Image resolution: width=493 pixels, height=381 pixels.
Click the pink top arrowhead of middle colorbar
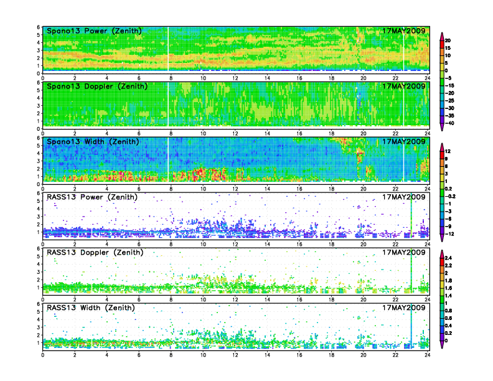point(442,147)
